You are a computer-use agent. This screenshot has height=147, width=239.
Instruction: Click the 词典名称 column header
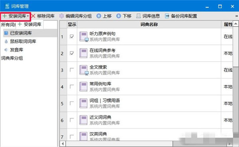click(x=149, y=24)
